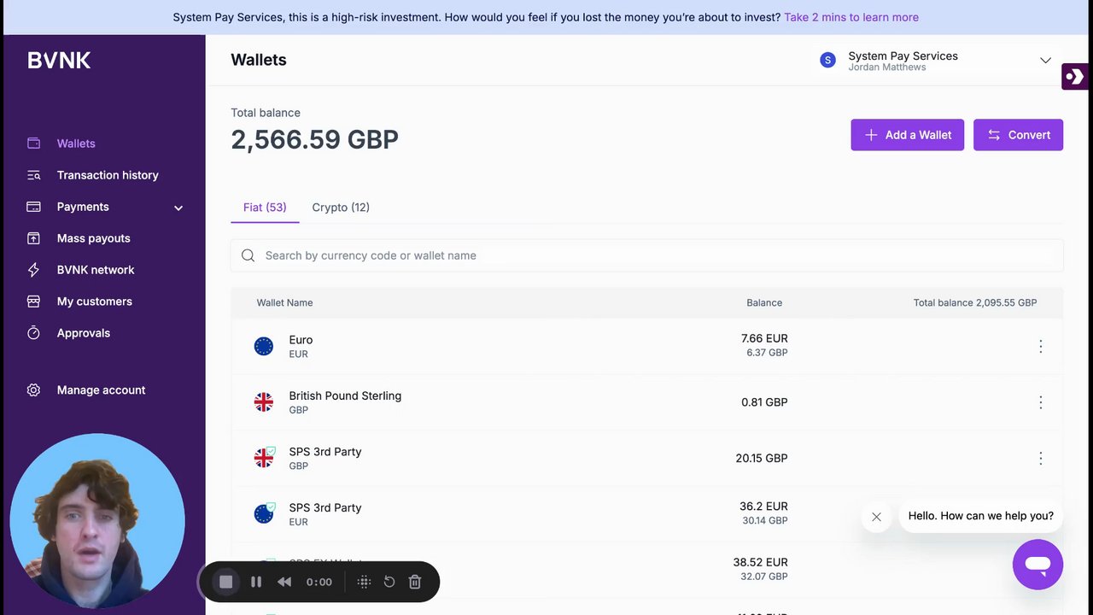Click the recorder rewind button
This screenshot has width=1093, height=615.
click(284, 582)
